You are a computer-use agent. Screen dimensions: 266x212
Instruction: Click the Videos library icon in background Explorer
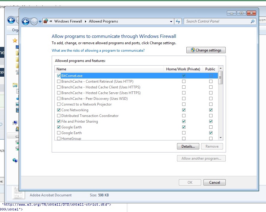point(17,110)
